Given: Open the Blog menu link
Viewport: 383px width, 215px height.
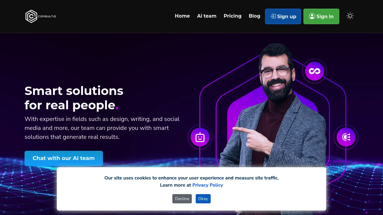Looking at the screenshot, I should (254, 16).
